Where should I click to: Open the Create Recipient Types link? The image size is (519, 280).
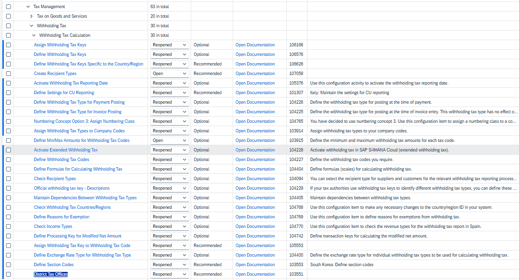55,74
